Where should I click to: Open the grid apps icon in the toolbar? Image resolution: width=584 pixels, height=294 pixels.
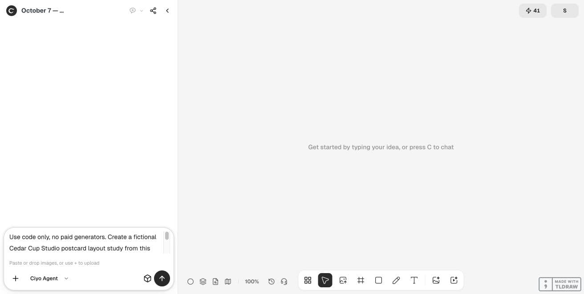308,280
